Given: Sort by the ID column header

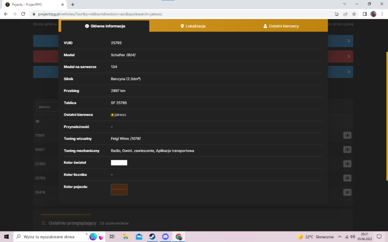Looking at the screenshot, I should [x=37, y=121].
